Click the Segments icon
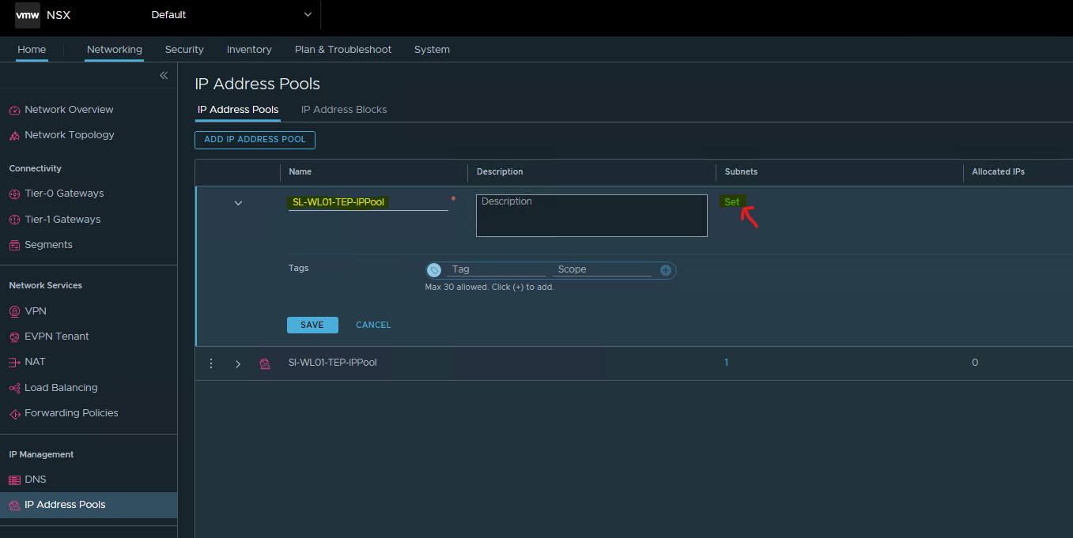The image size is (1073, 538). point(14,245)
